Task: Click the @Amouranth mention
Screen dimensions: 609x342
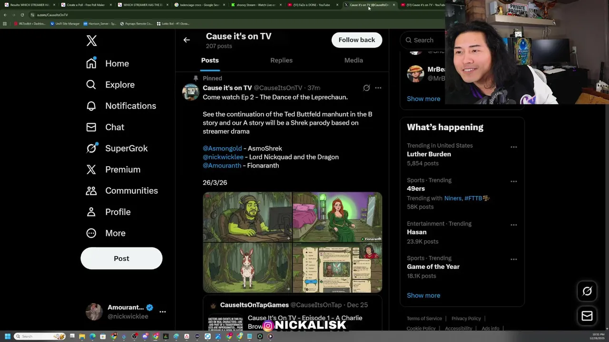Action: pyautogui.click(x=222, y=165)
